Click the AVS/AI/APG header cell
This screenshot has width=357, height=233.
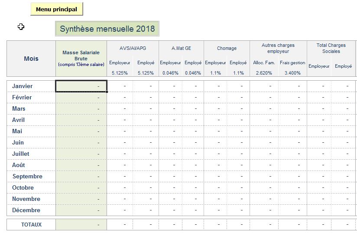click(133, 48)
